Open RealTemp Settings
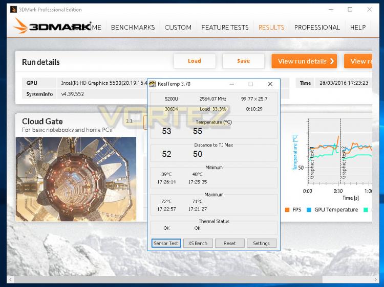The image size is (384, 287). 261,243
